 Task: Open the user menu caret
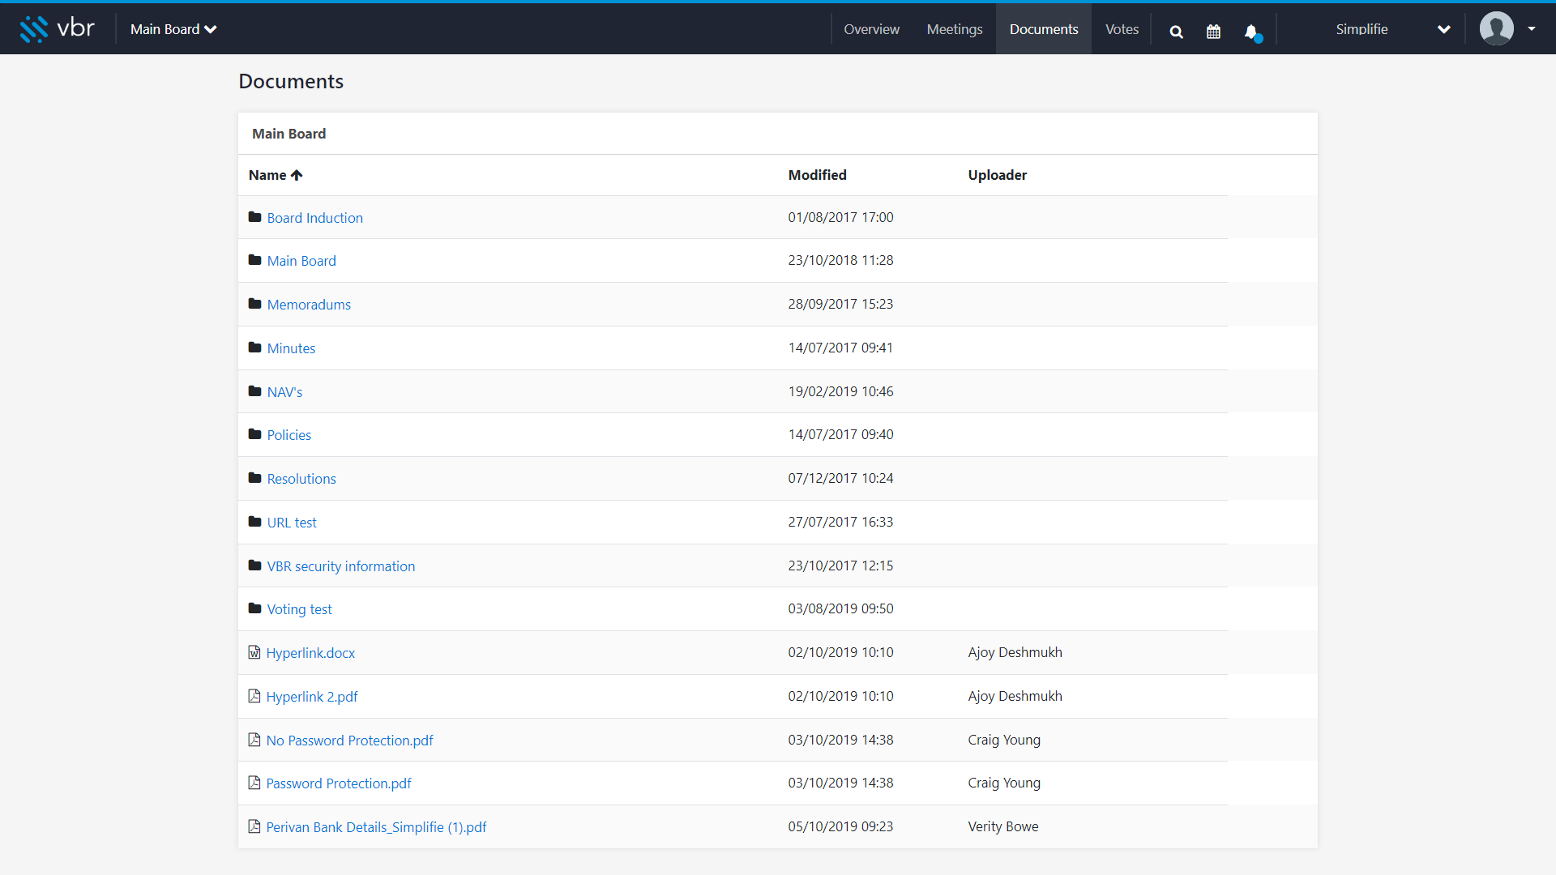(1531, 29)
